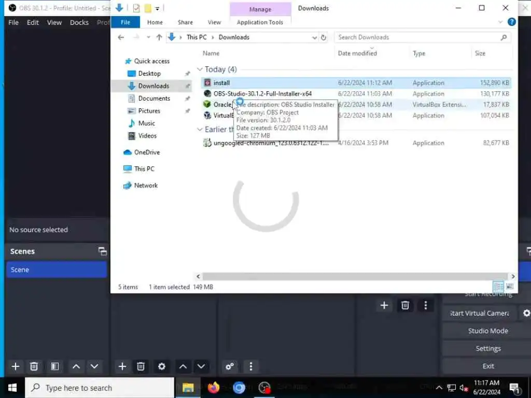Open Application Tools ribbon tab

coord(260,22)
